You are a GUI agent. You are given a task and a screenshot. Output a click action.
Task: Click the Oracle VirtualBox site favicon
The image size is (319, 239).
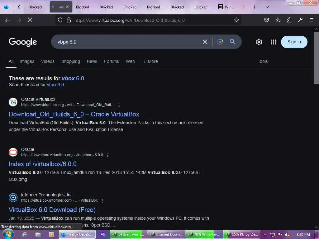coord(13,102)
